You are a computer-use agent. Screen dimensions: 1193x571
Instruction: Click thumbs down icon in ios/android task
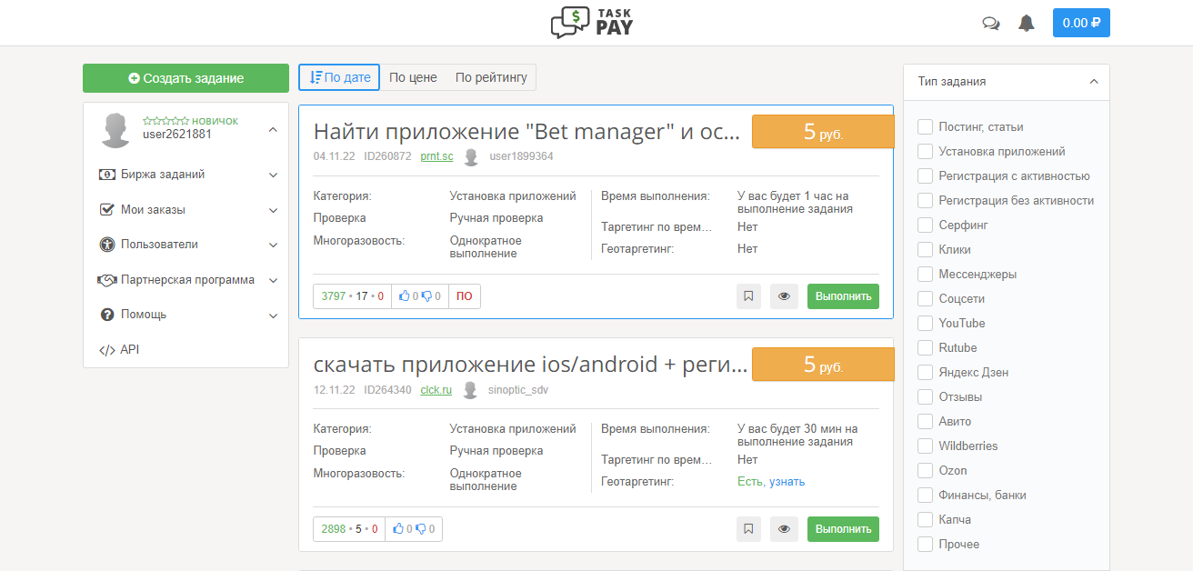tap(420, 529)
